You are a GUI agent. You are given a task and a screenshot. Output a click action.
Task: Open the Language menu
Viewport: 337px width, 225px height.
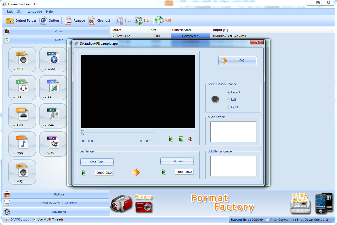tap(35, 12)
